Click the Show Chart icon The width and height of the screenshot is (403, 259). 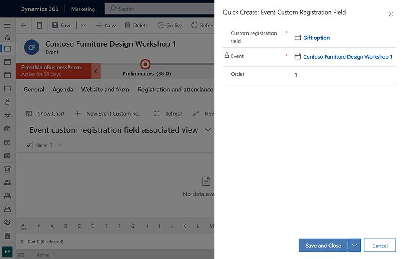(29, 114)
